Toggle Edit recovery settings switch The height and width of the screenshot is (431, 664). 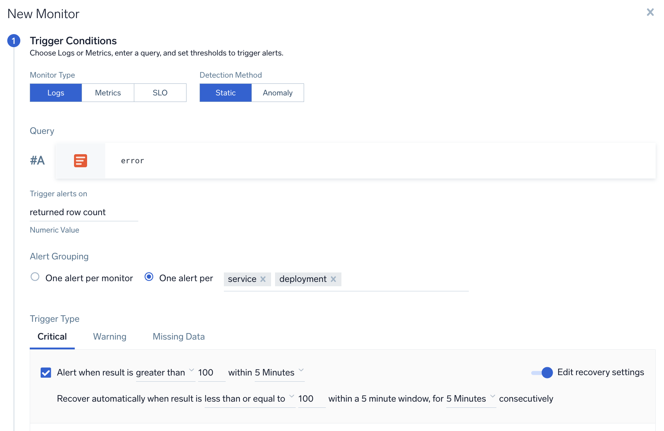(542, 373)
